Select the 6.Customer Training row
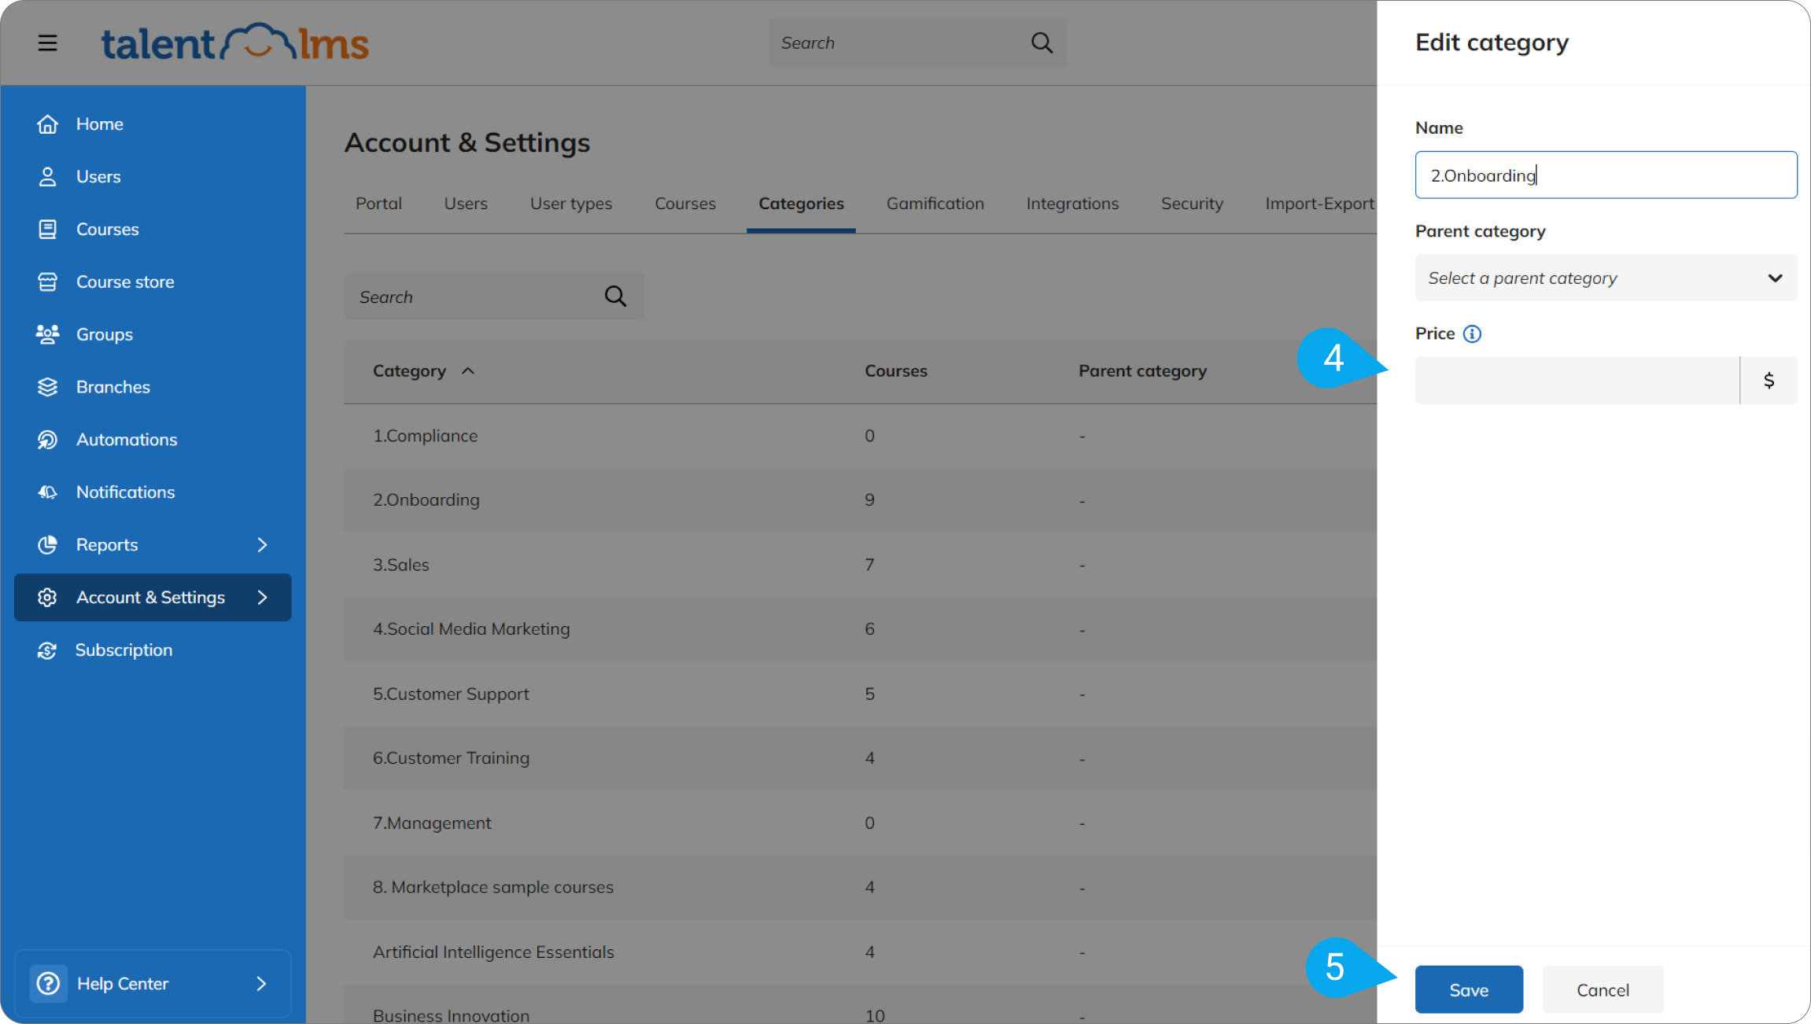The height and width of the screenshot is (1024, 1811). pos(860,758)
